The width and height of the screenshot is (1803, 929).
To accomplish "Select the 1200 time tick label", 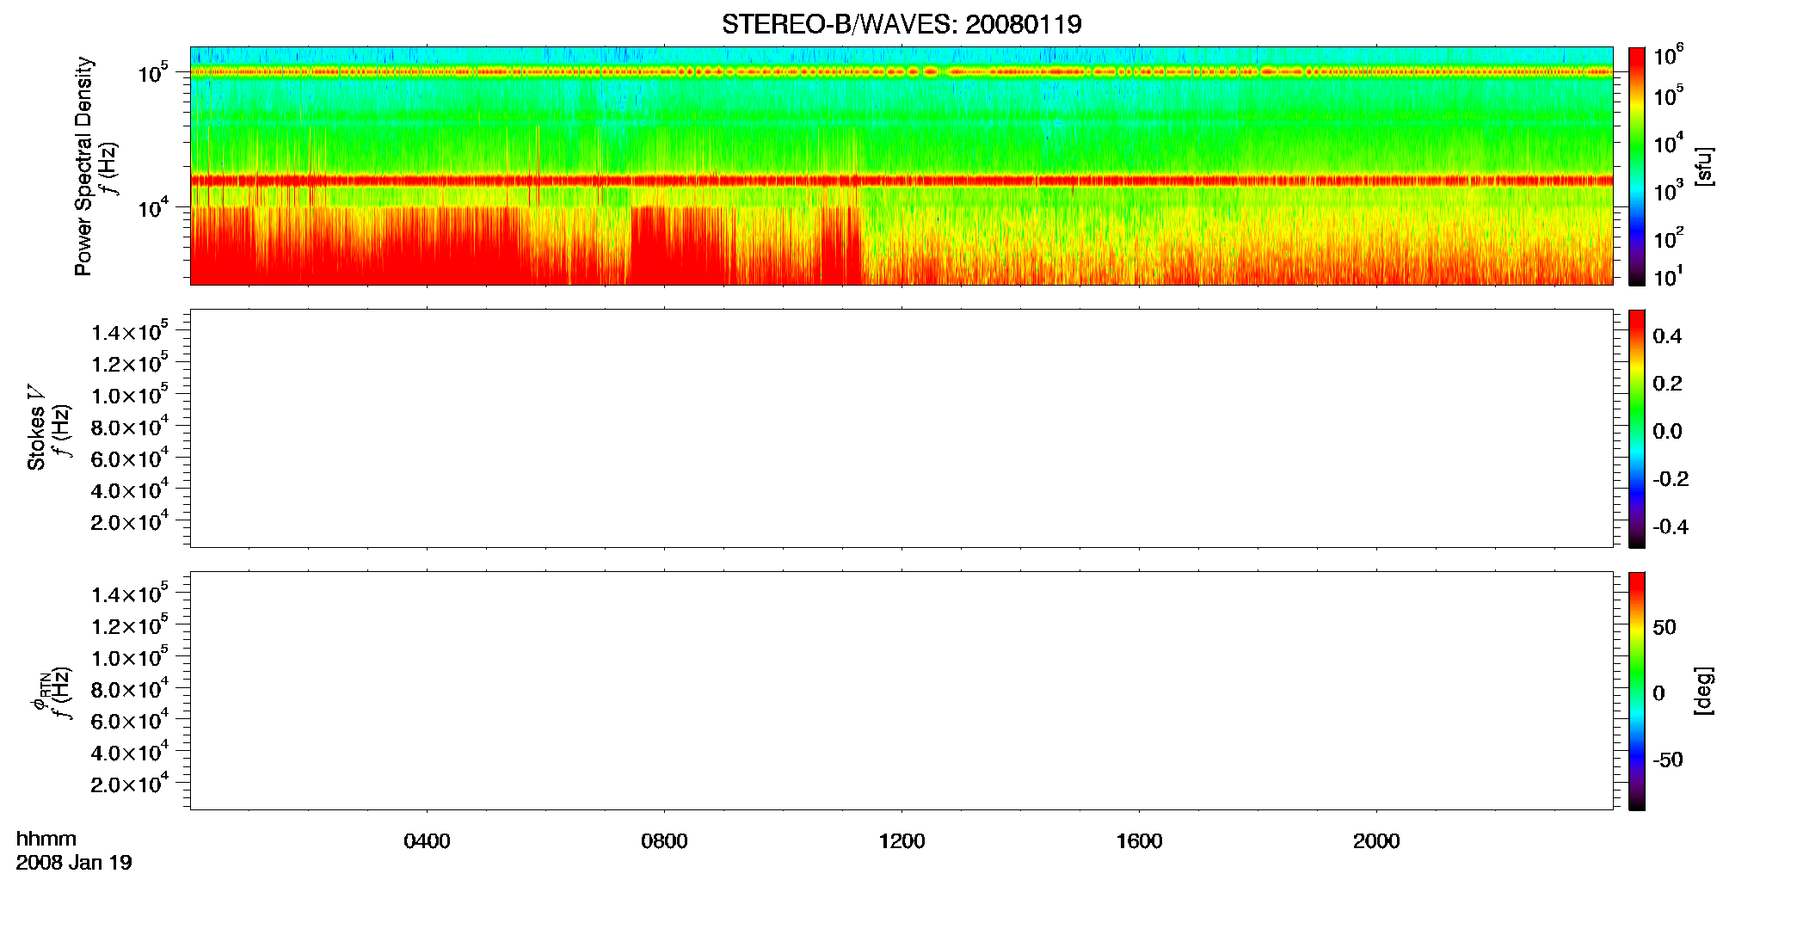I will click(x=901, y=841).
